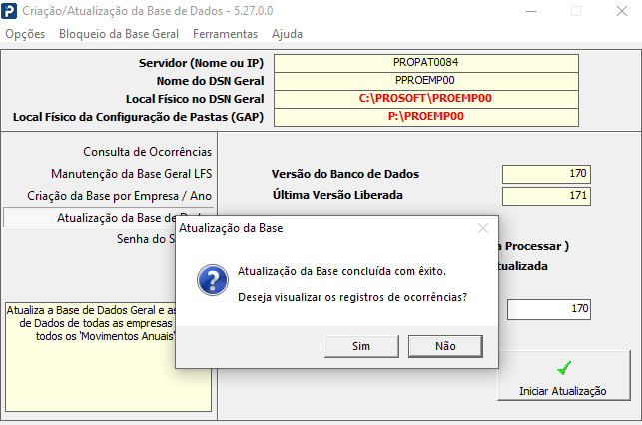Viewport: 642px width, 425px height.
Task: Click the C:\PROSOFT\PROEMP00 path field
Action: tap(426, 99)
